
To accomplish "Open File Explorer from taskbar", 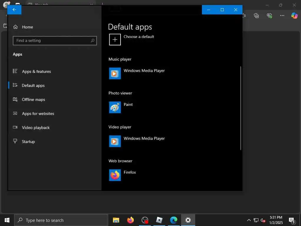I will [116, 220].
